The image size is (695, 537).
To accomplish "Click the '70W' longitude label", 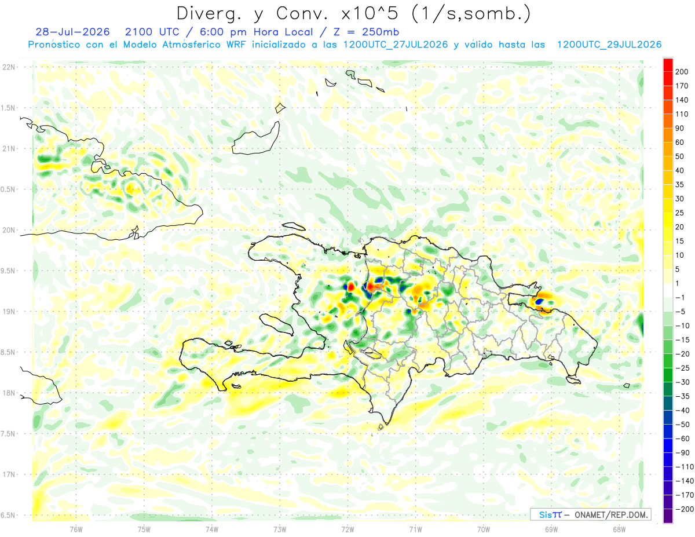I will tap(483, 529).
